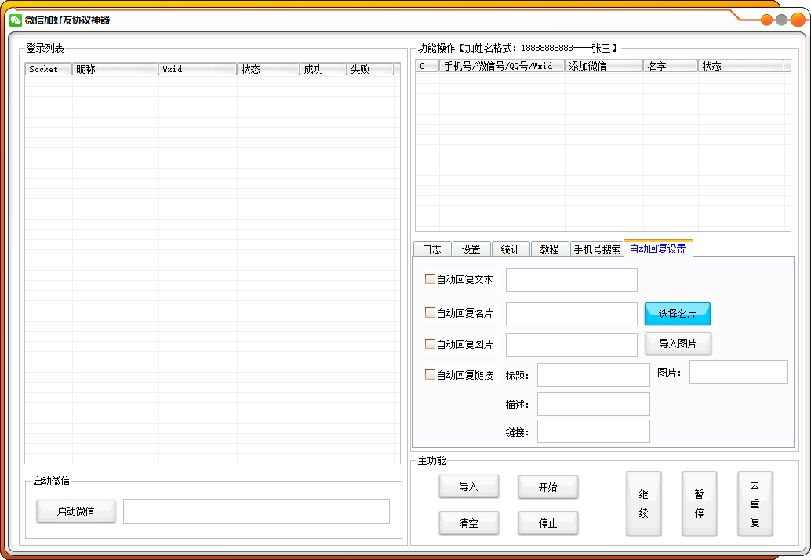Click the 失败 column header
The height and width of the screenshot is (560, 811).
point(370,69)
